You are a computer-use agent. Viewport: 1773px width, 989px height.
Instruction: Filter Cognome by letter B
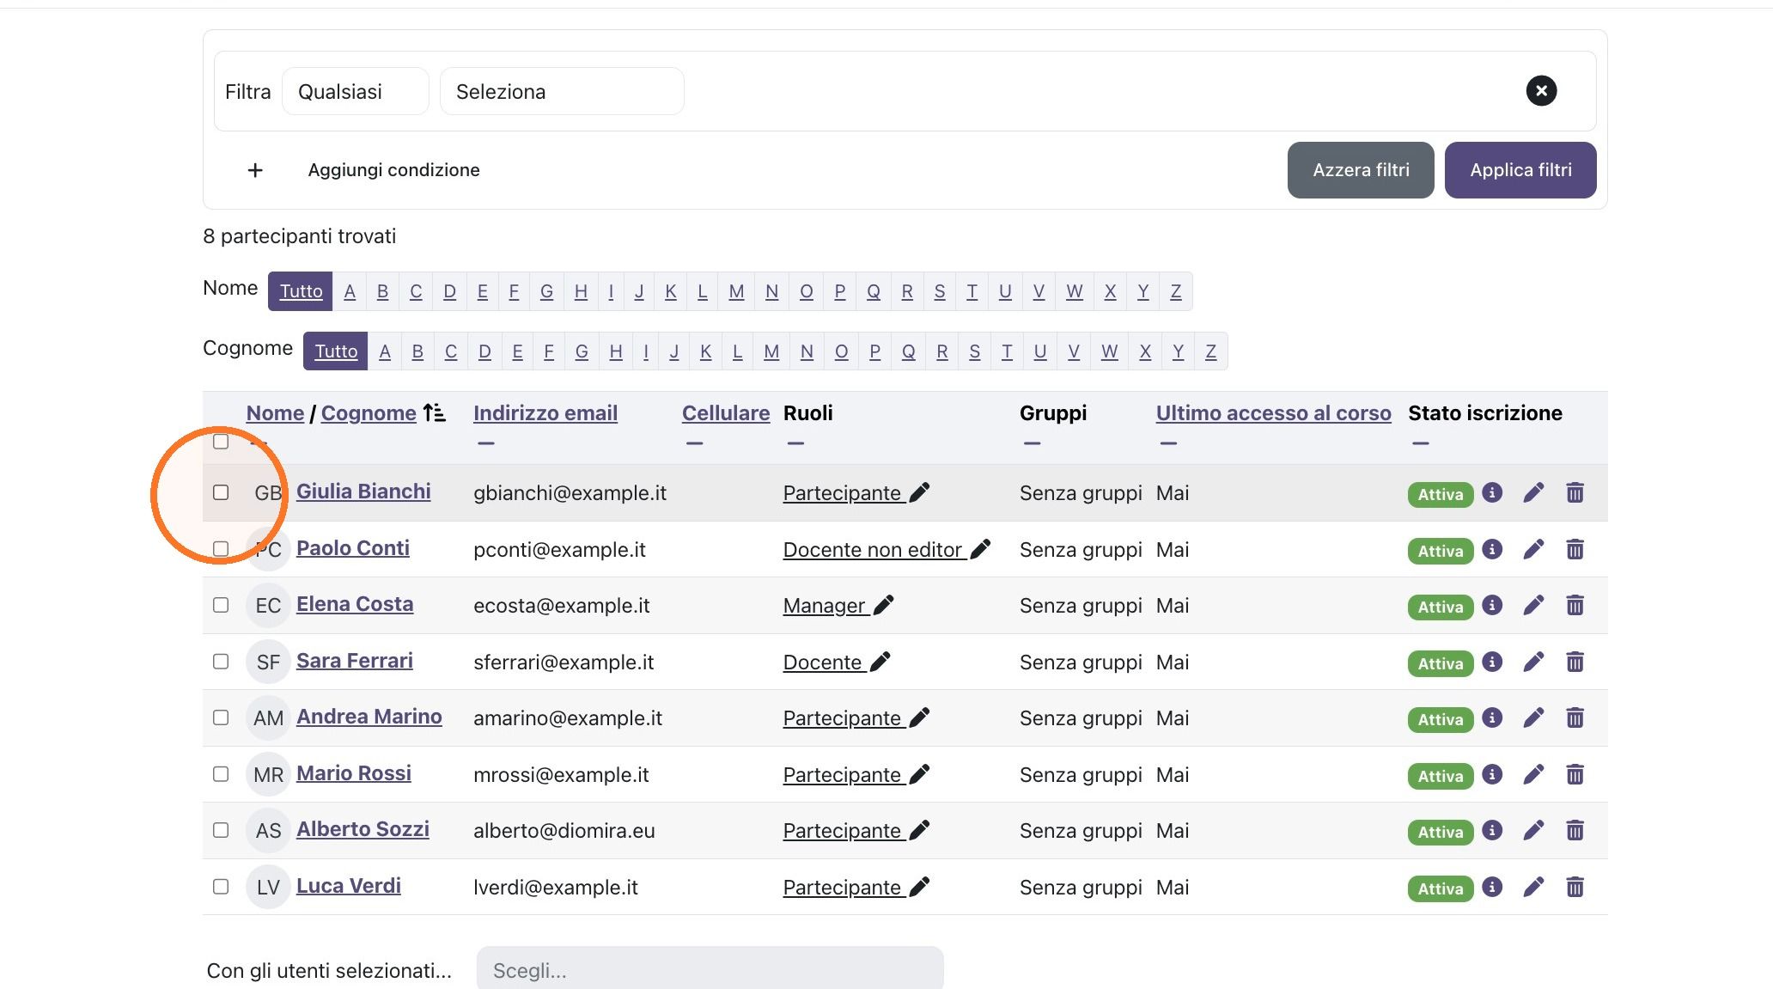click(x=417, y=351)
